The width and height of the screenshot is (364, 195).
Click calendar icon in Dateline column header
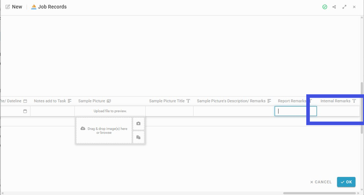(x=25, y=101)
